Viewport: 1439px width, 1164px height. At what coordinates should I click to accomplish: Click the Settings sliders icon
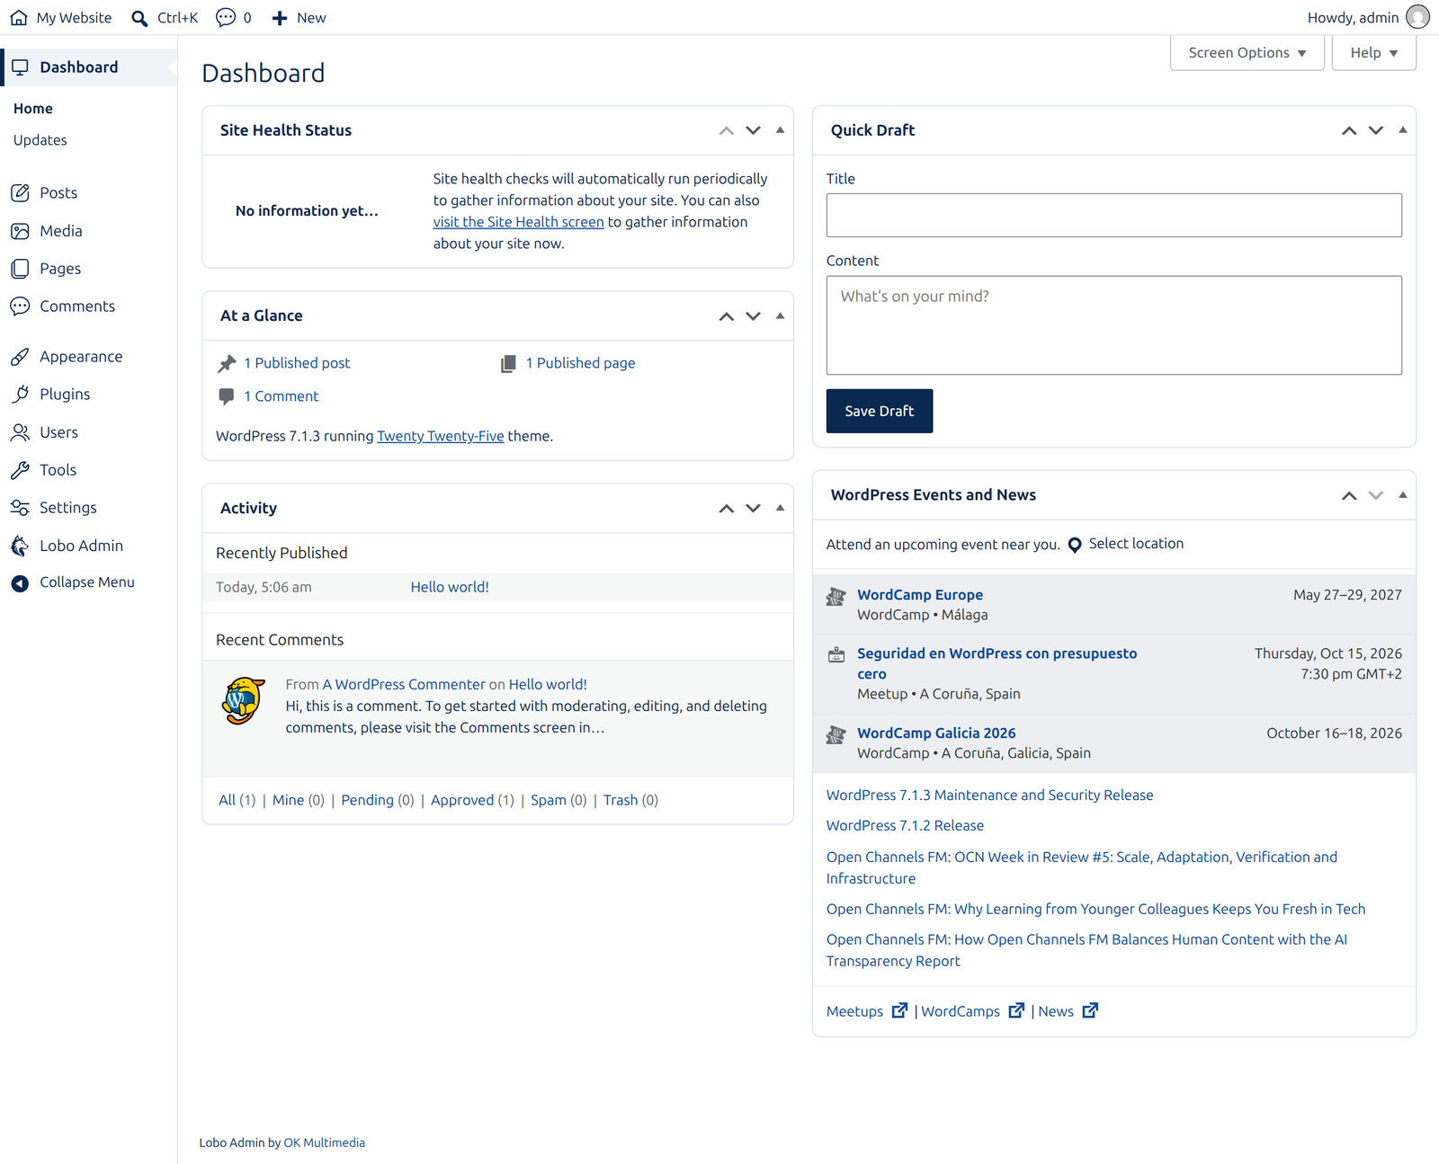[20, 508]
